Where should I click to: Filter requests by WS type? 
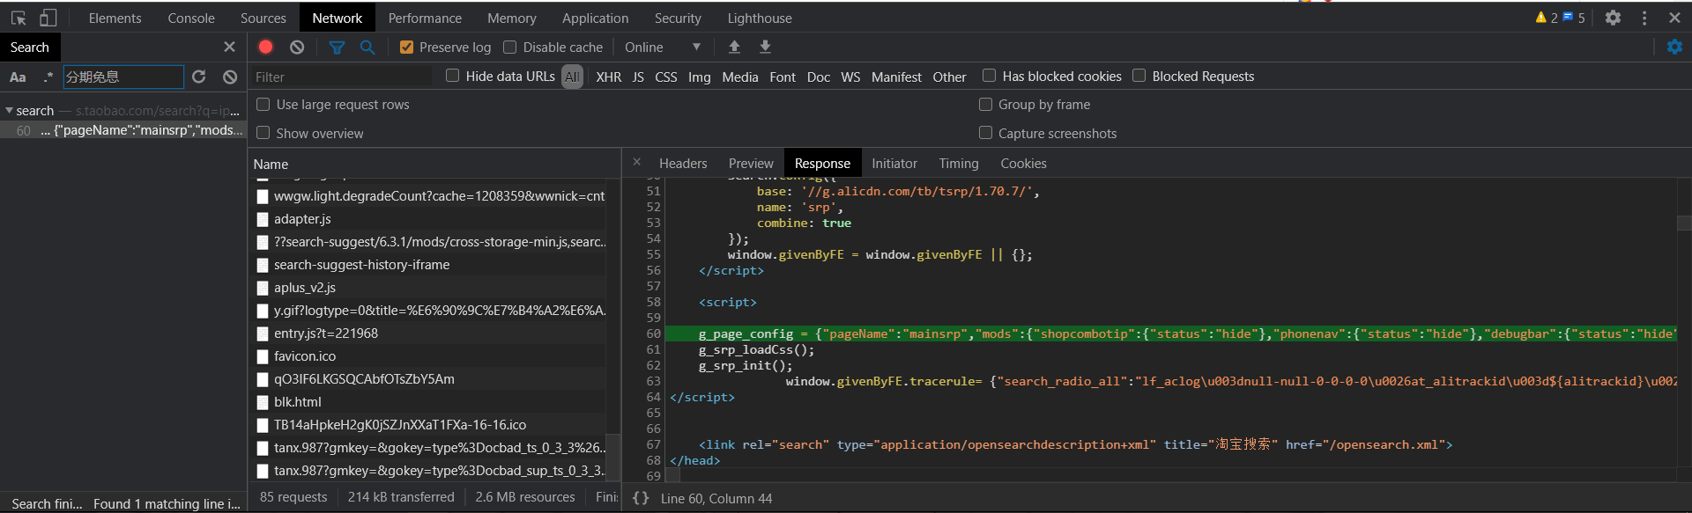click(x=850, y=77)
